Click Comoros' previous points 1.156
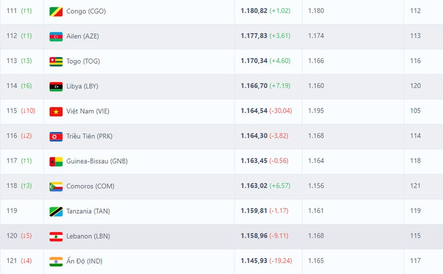This screenshot has width=443, height=274. [x=316, y=186]
